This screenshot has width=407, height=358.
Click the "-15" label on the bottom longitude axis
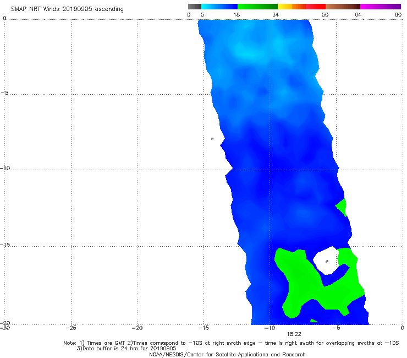(x=204, y=328)
